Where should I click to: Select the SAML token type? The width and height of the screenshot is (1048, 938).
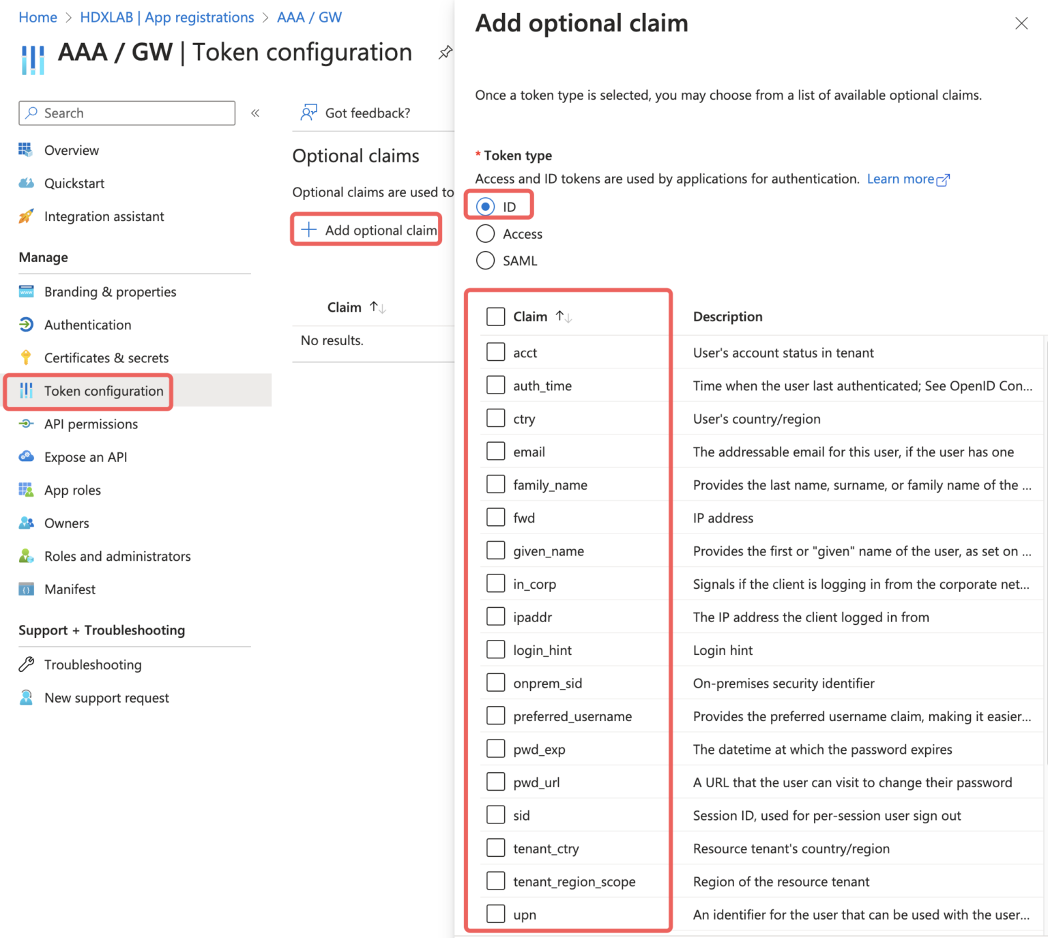(x=485, y=260)
